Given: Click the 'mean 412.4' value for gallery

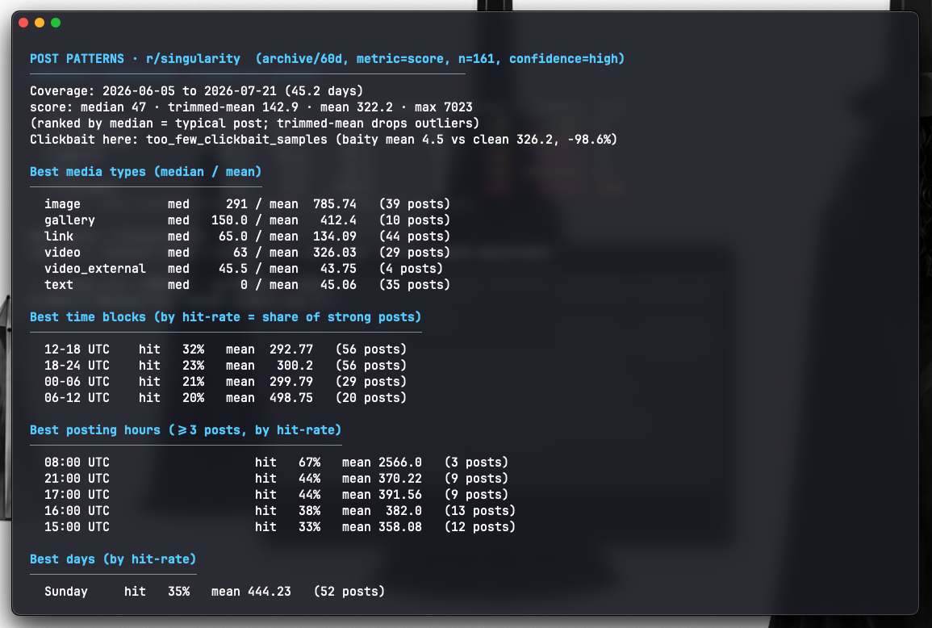Looking at the screenshot, I should pyautogui.click(x=312, y=220).
